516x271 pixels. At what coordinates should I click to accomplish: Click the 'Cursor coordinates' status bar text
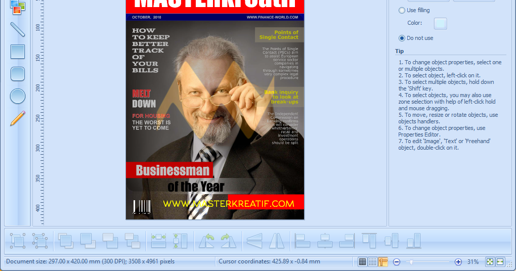tap(269, 261)
